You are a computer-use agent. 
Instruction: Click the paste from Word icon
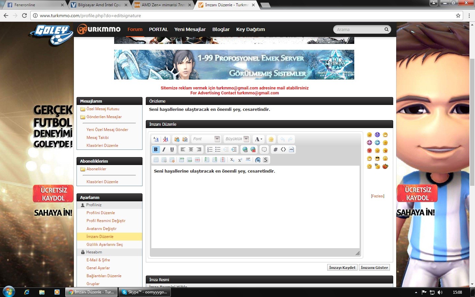[185, 139]
